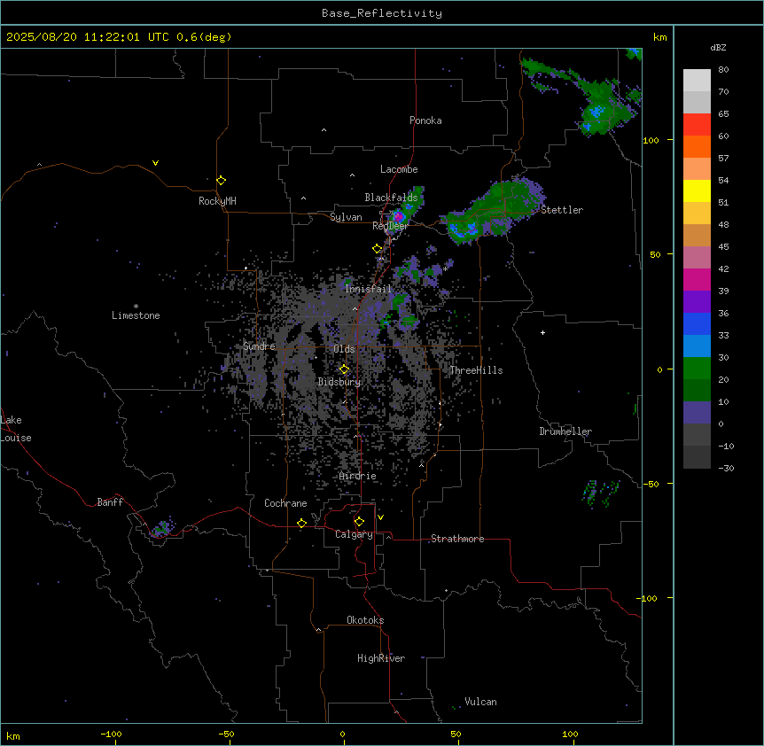Click the 50 tick on right axis

(655, 254)
